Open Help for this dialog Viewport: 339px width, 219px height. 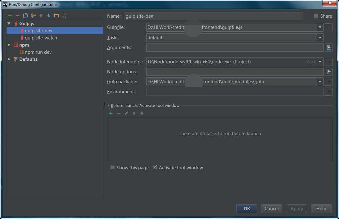[x=321, y=209]
